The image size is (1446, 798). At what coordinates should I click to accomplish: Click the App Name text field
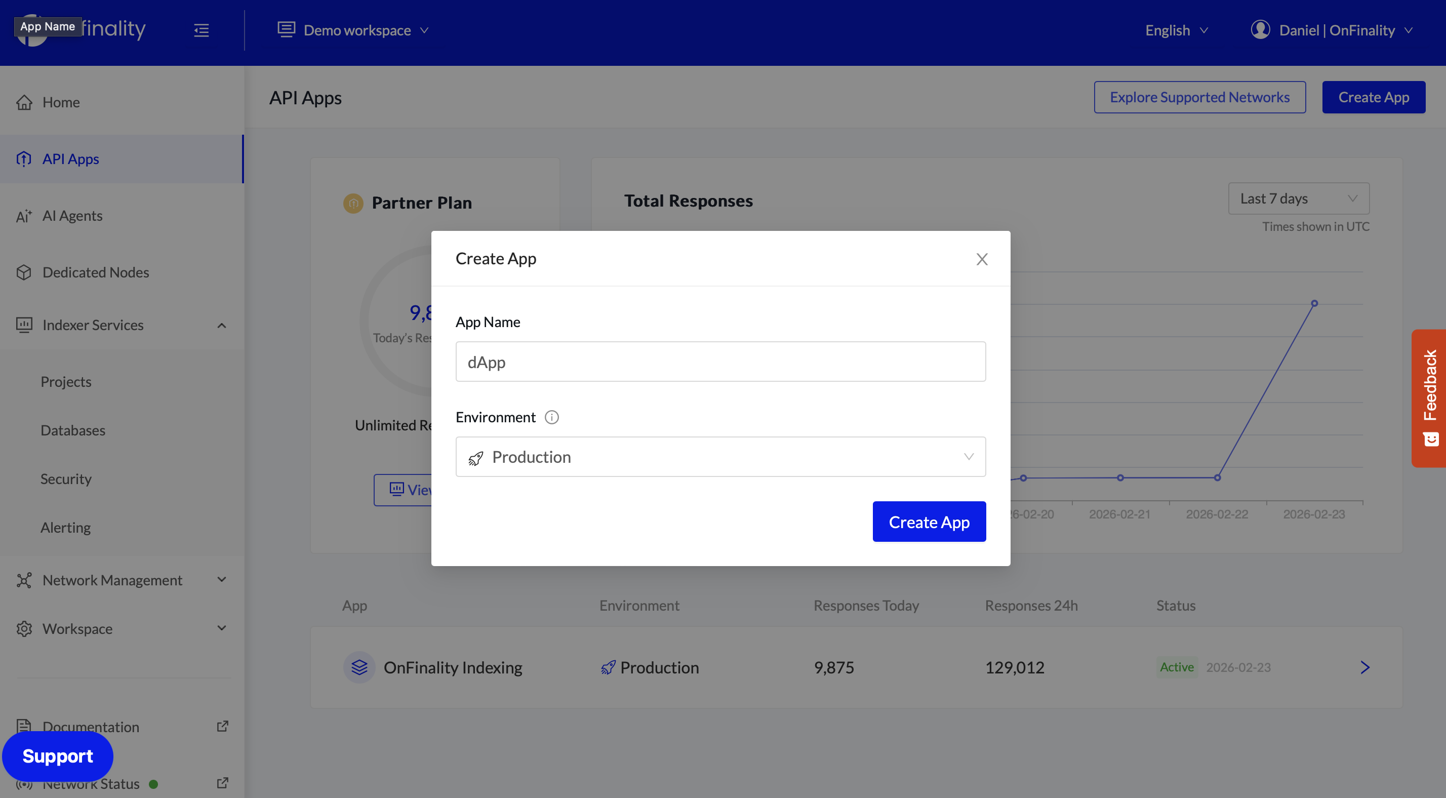click(720, 362)
